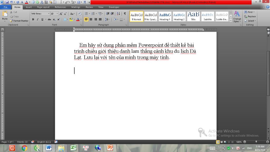Click the zoom slider handle
The width and height of the screenshot is (270, 152).
[x=256, y=142]
